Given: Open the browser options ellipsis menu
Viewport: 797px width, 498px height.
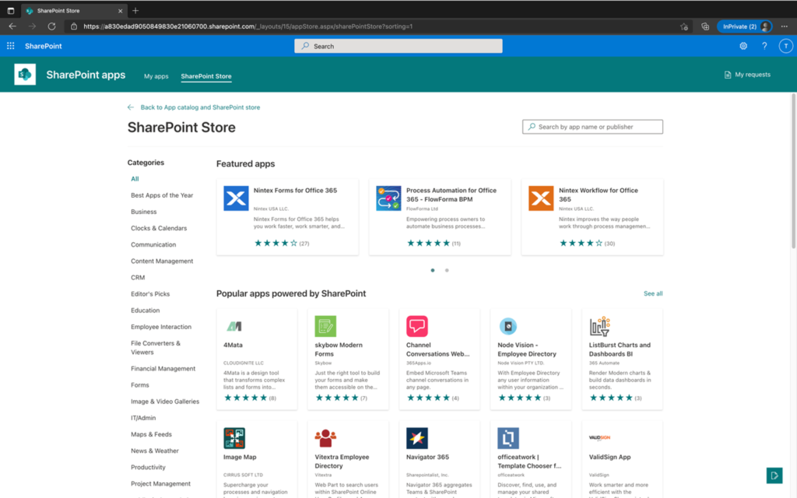Looking at the screenshot, I should pyautogui.click(x=785, y=26).
